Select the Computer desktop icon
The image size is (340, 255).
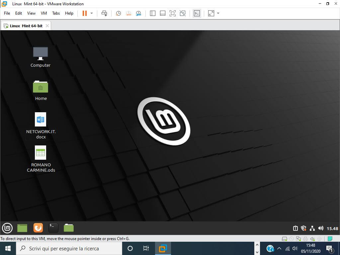tap(40, 57)
